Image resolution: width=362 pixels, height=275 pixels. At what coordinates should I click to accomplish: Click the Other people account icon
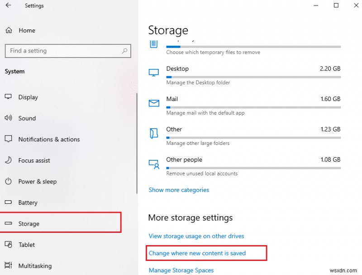coord(154,164)
